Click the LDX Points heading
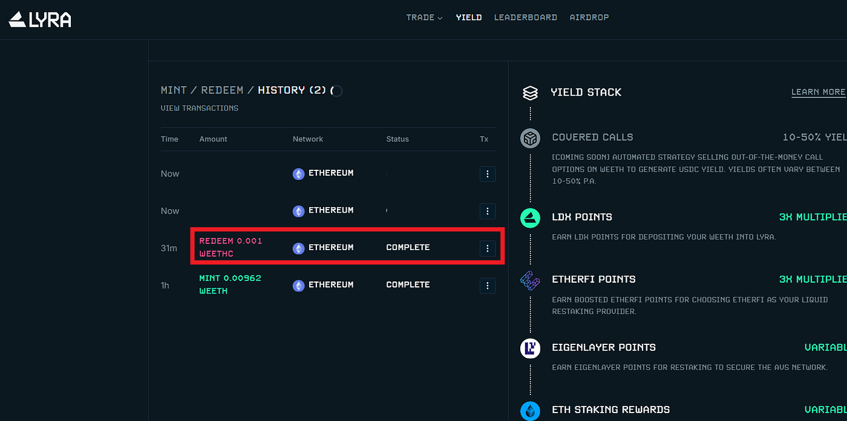Image resolution: width=847 pixels, height=421 pixels. coord(582,217)
